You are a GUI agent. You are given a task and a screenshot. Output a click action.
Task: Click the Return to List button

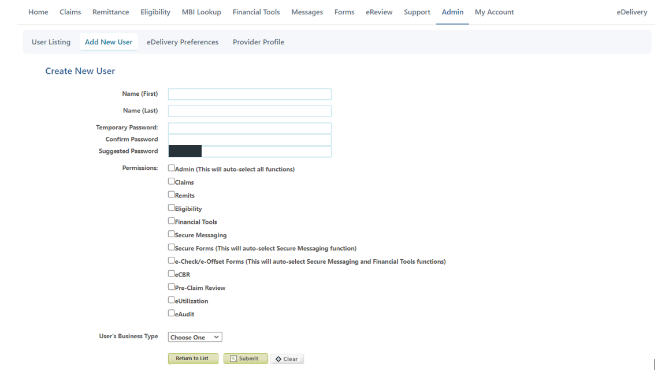tap(194, 358)
